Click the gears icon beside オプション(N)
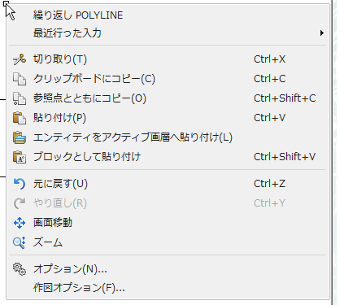The height and width of the screenshot is (305, 340). 20,269
